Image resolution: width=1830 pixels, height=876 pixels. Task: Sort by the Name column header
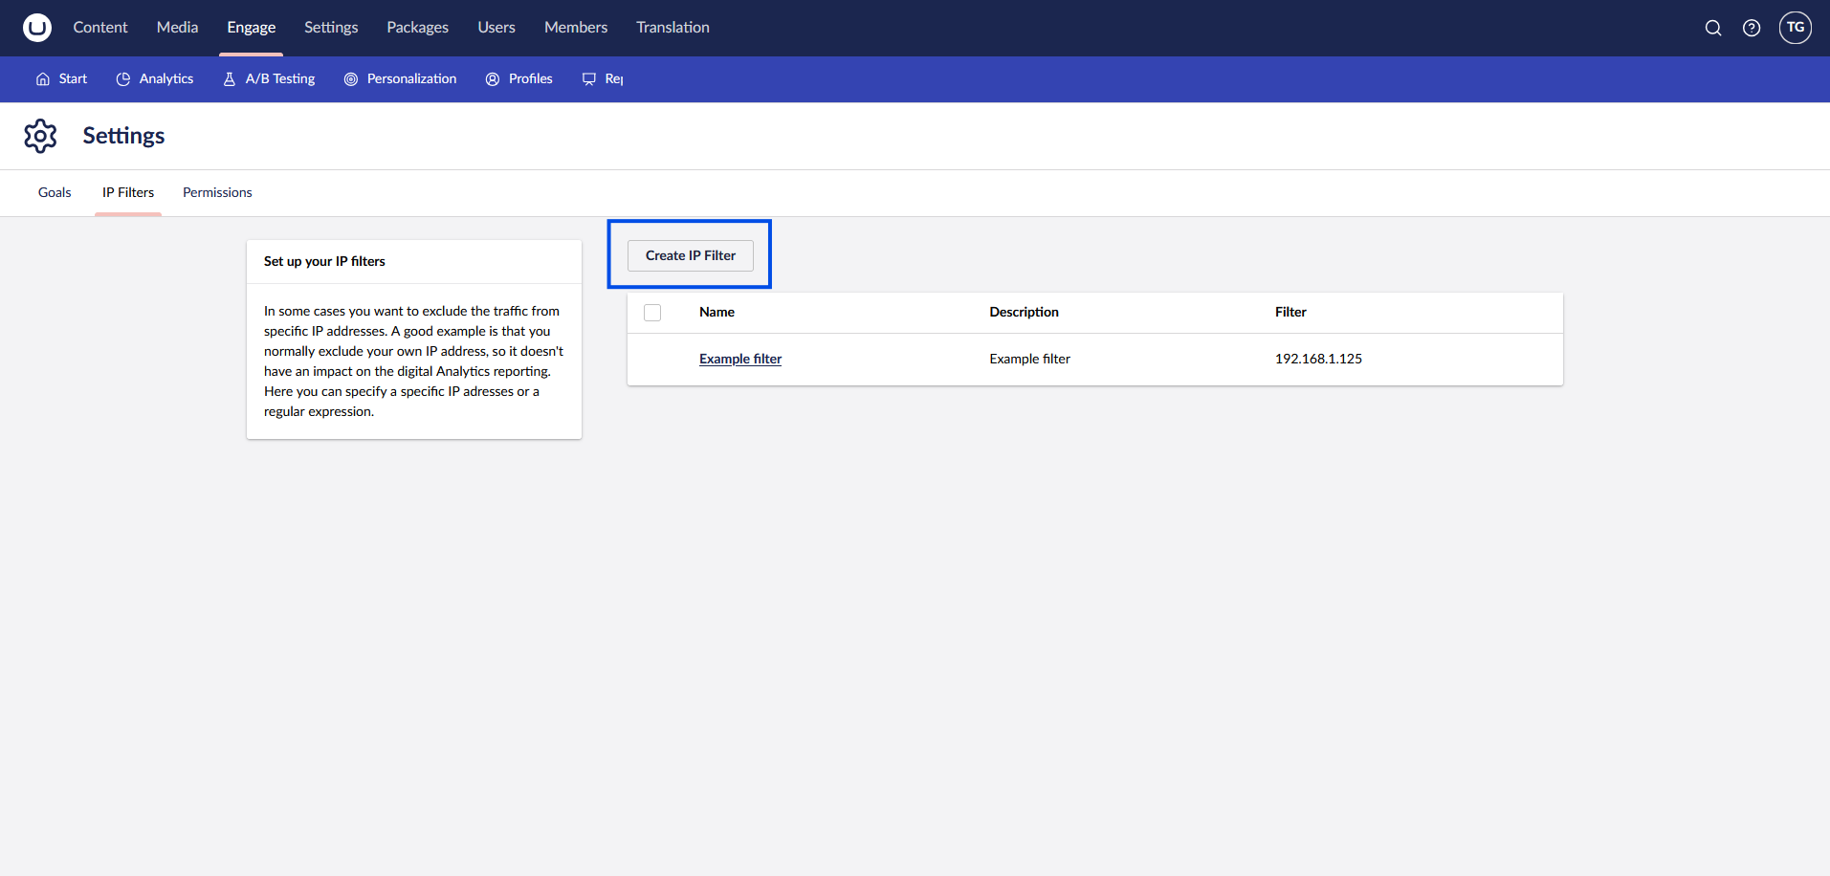tap(717, 312)
